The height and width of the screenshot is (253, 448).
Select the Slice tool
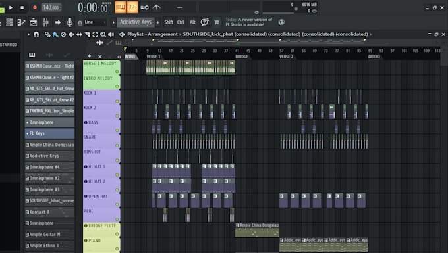pyautogui.click(x=87, y=34)
